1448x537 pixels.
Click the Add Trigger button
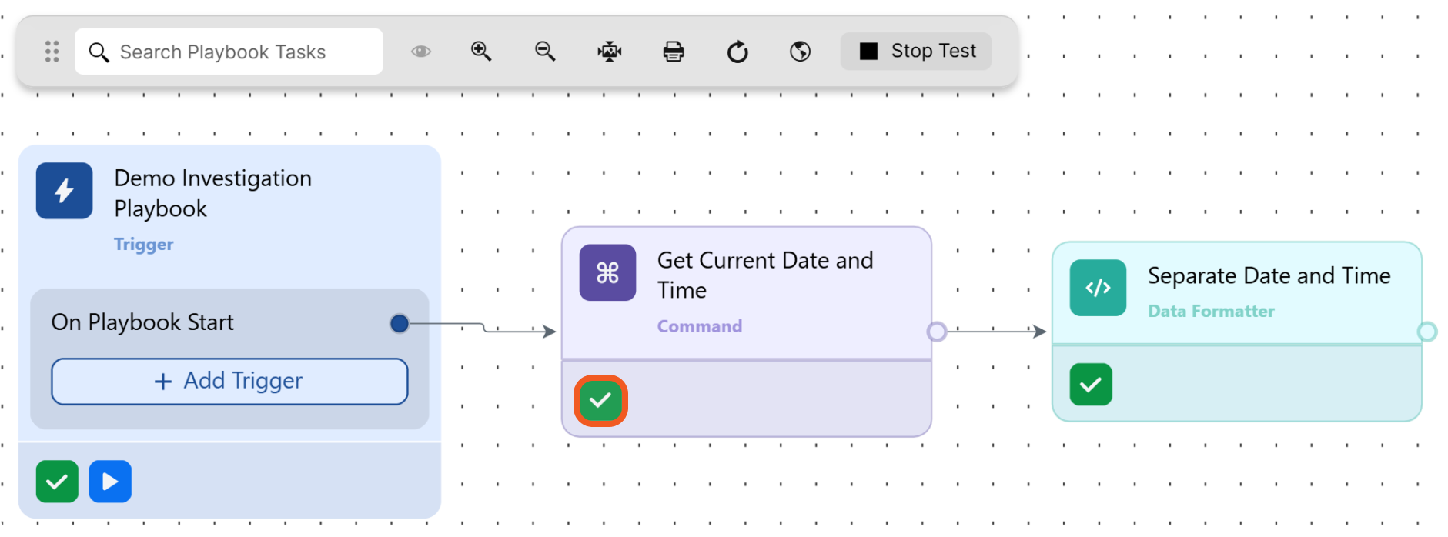point(229,382)
